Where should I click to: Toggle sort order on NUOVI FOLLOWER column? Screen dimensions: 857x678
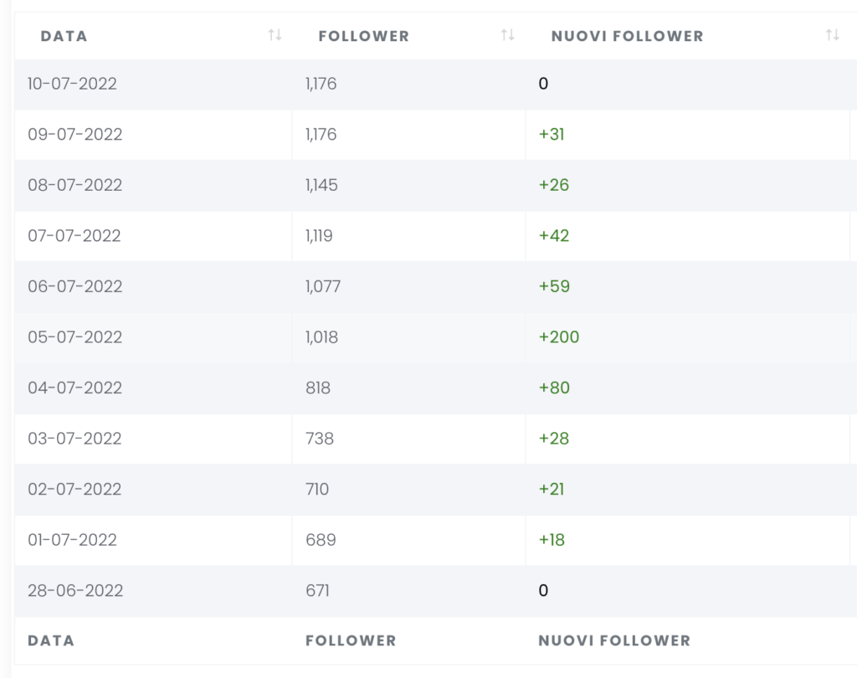(x=832, y=35)
